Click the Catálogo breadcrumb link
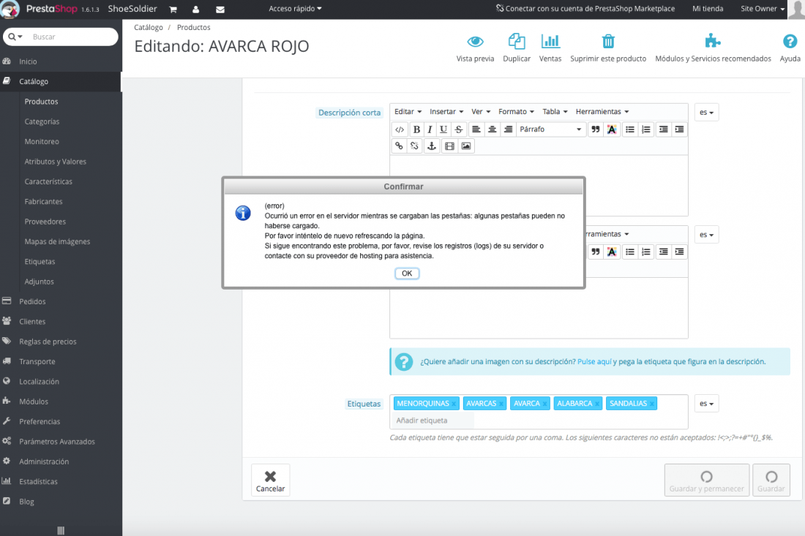The image size is (805, 536). [149, 28]
